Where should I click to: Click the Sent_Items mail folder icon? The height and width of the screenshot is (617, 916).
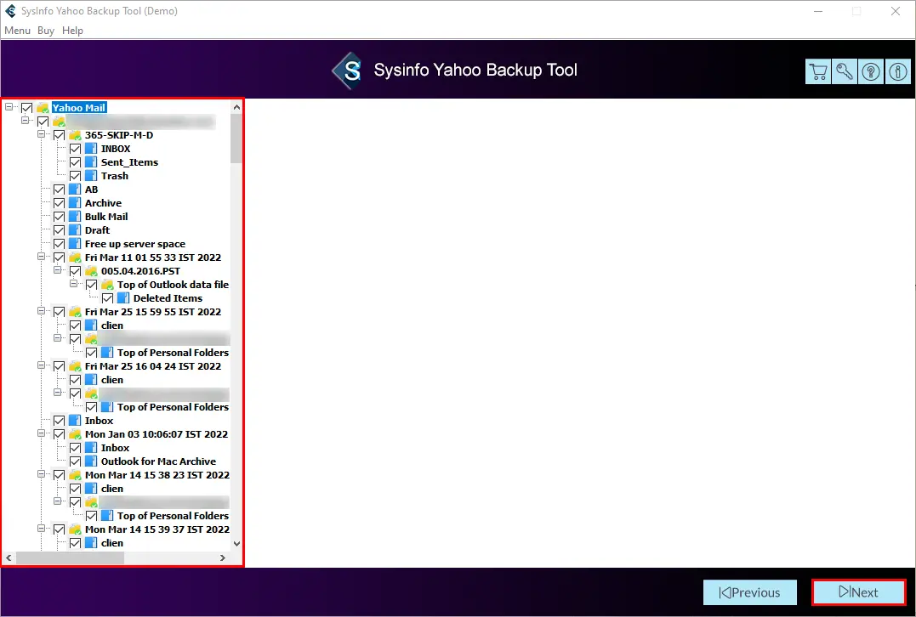(x=90, y=162)
